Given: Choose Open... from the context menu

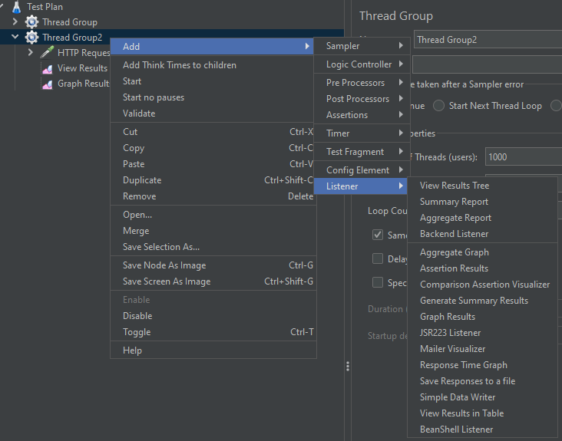Looking at the screenshot, I should [x=213, y=215].
